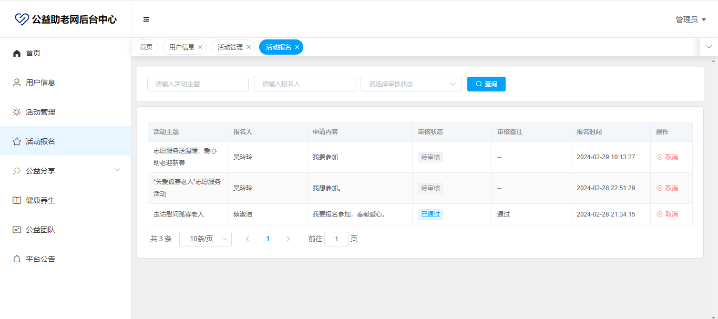This screenshot has height=319, width=718.
Task: Select 活动报名 in the sidebar menu
Action: 40,141
